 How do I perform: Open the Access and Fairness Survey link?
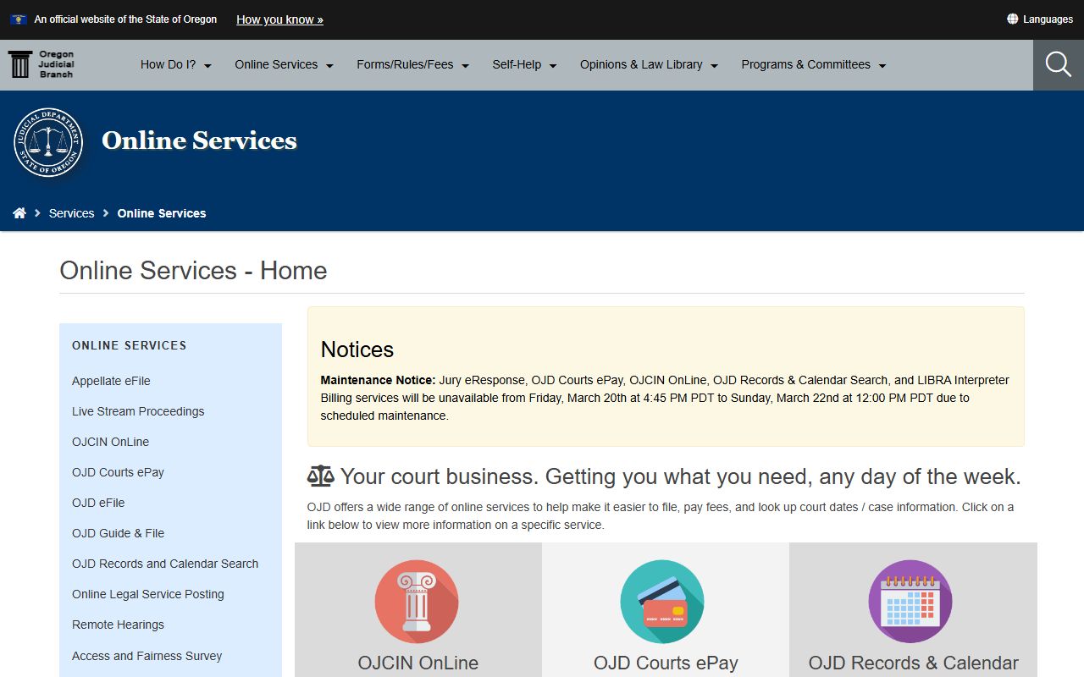coord(147,656)
